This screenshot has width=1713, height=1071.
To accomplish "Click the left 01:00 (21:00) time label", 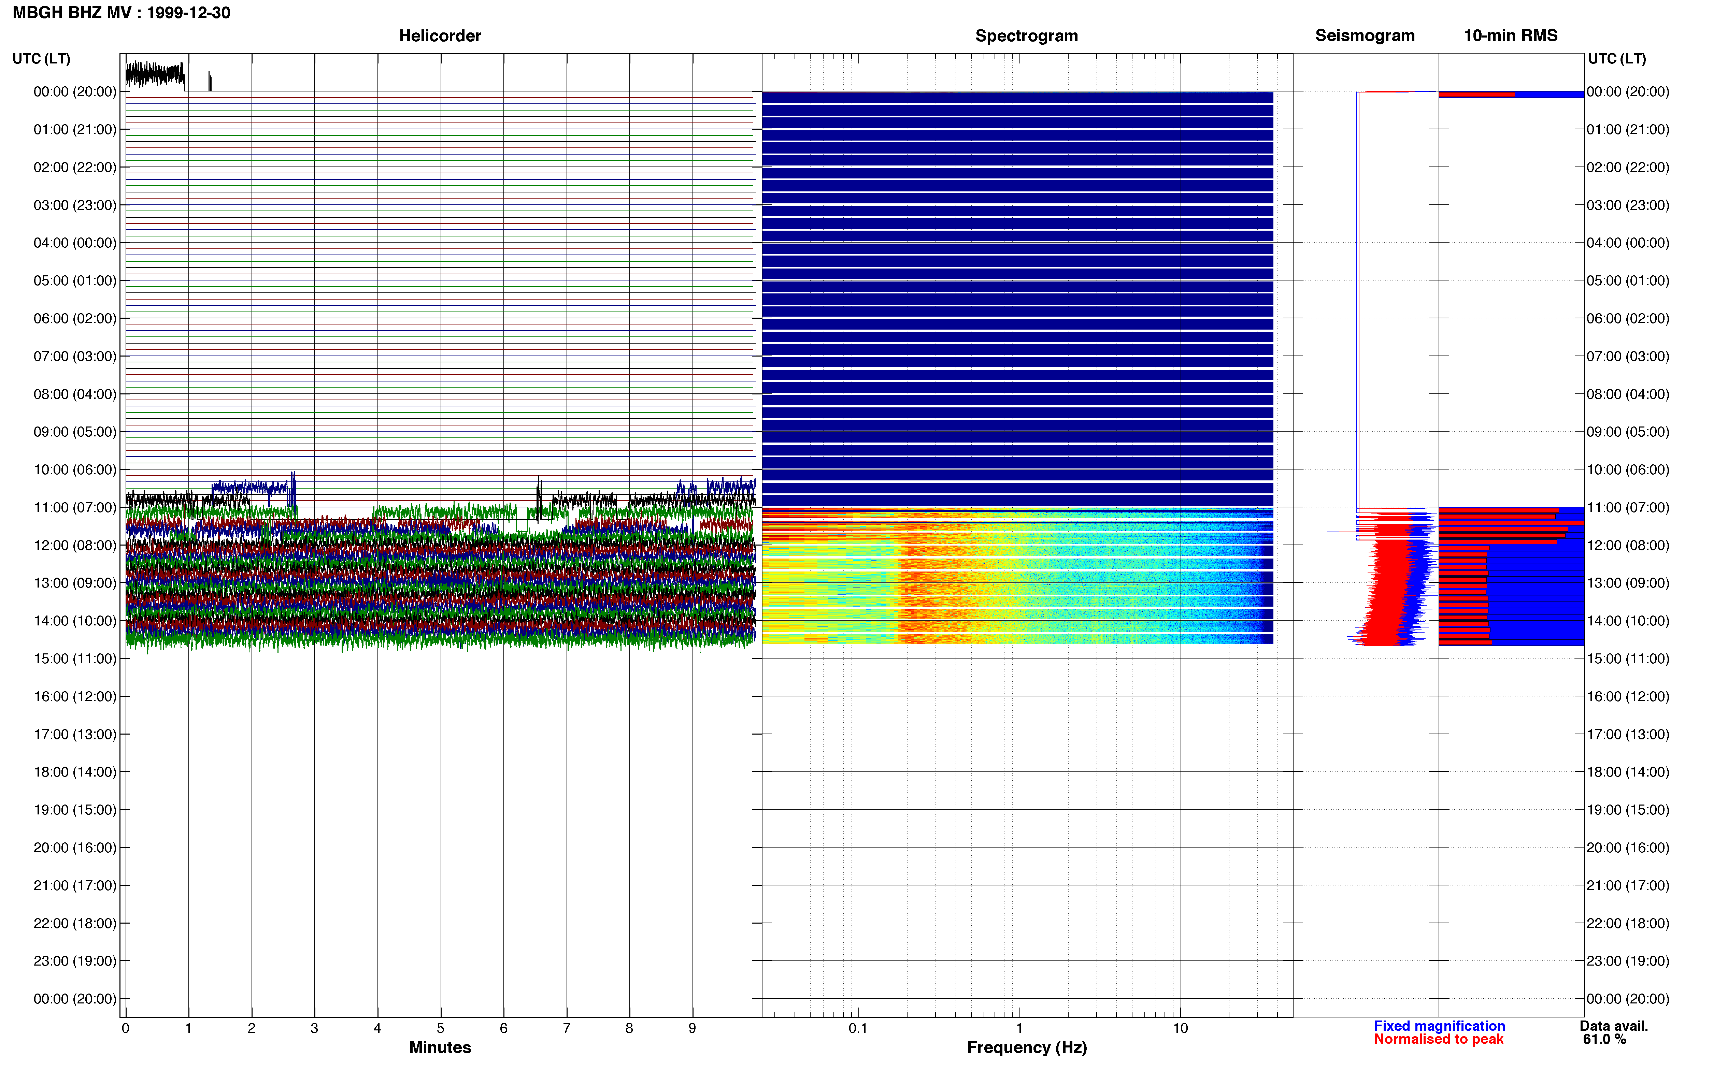I will pos(75,130).
